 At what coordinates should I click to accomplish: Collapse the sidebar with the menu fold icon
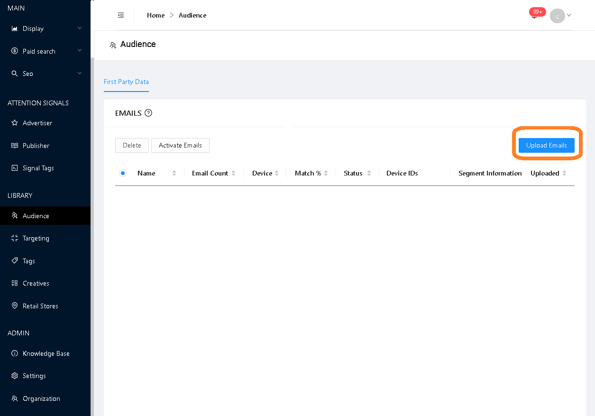coord(121,15)
